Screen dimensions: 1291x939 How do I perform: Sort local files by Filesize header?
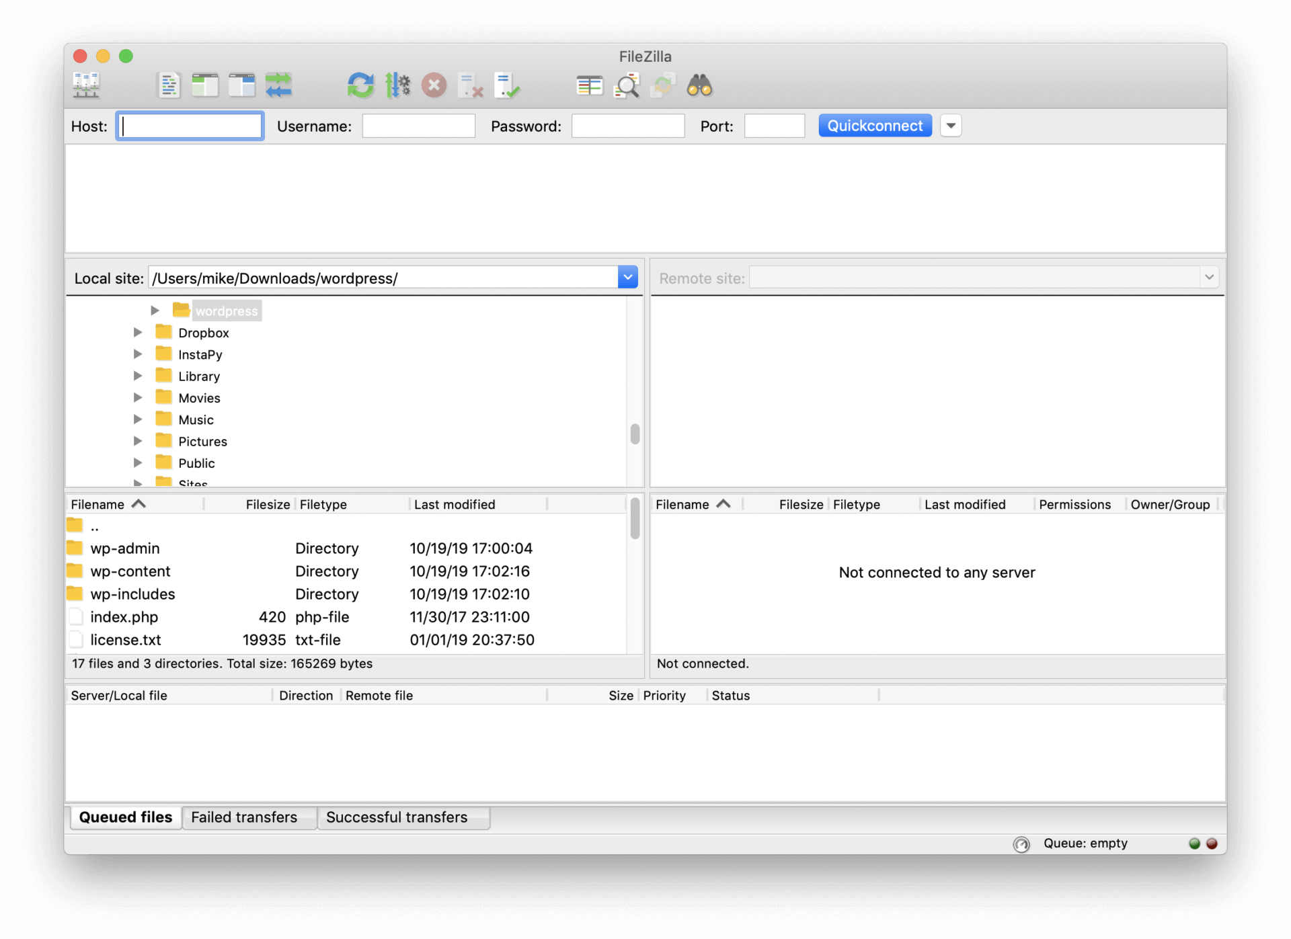point(249,504)
